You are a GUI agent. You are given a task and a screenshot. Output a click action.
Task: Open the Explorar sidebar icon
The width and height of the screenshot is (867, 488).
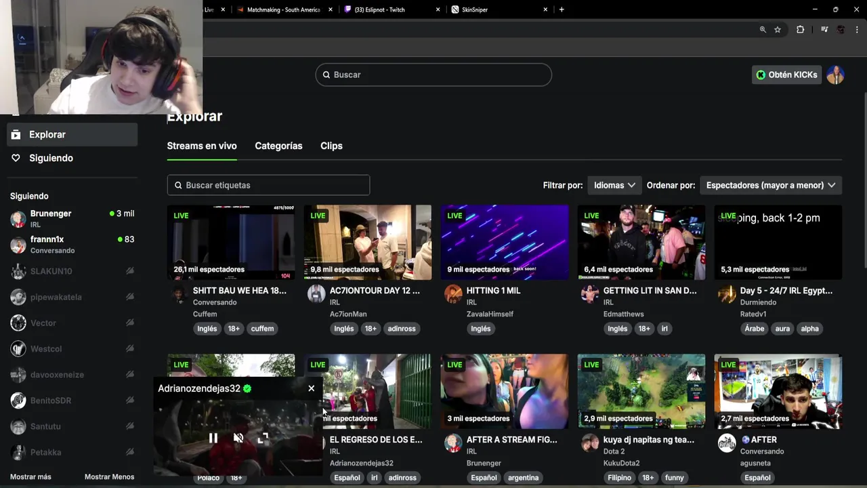coord(16,134)
